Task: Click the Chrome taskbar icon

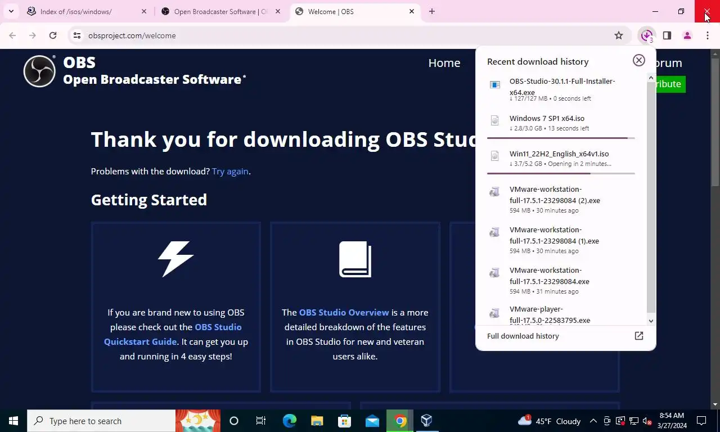Action: pos(400,421)
